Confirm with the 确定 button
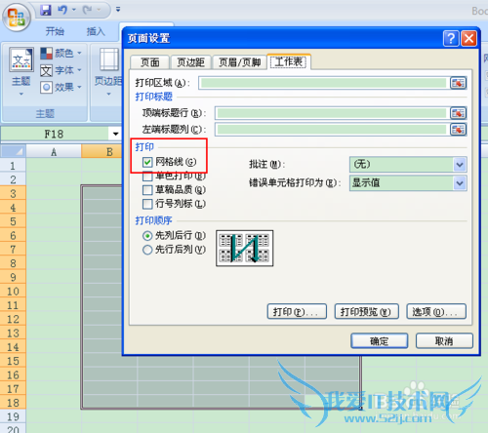The image size is (488, 433). (x=380, y=341)
